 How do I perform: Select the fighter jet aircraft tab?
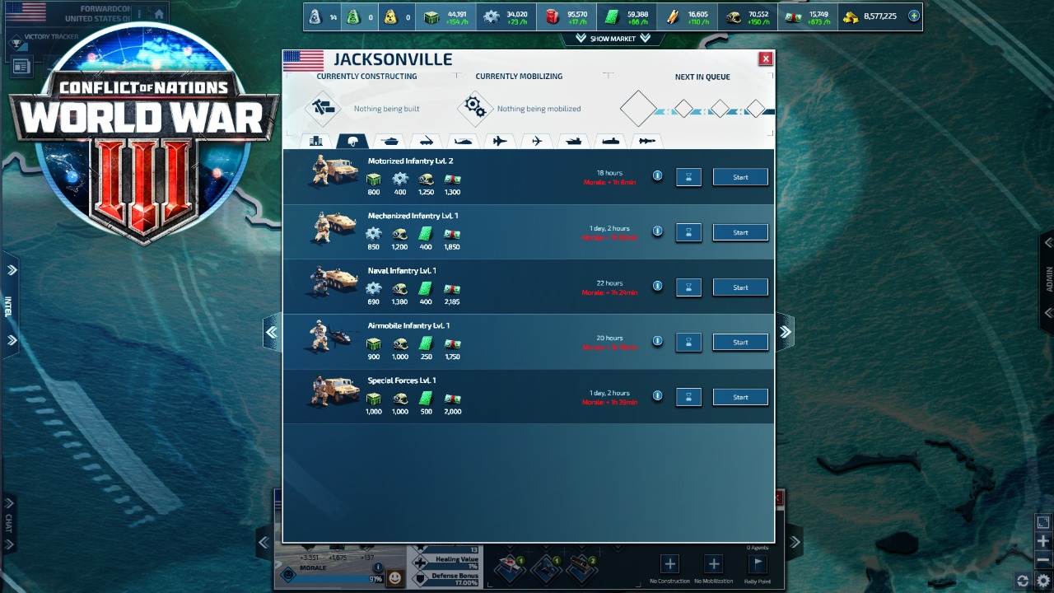[x=500, y=141]
